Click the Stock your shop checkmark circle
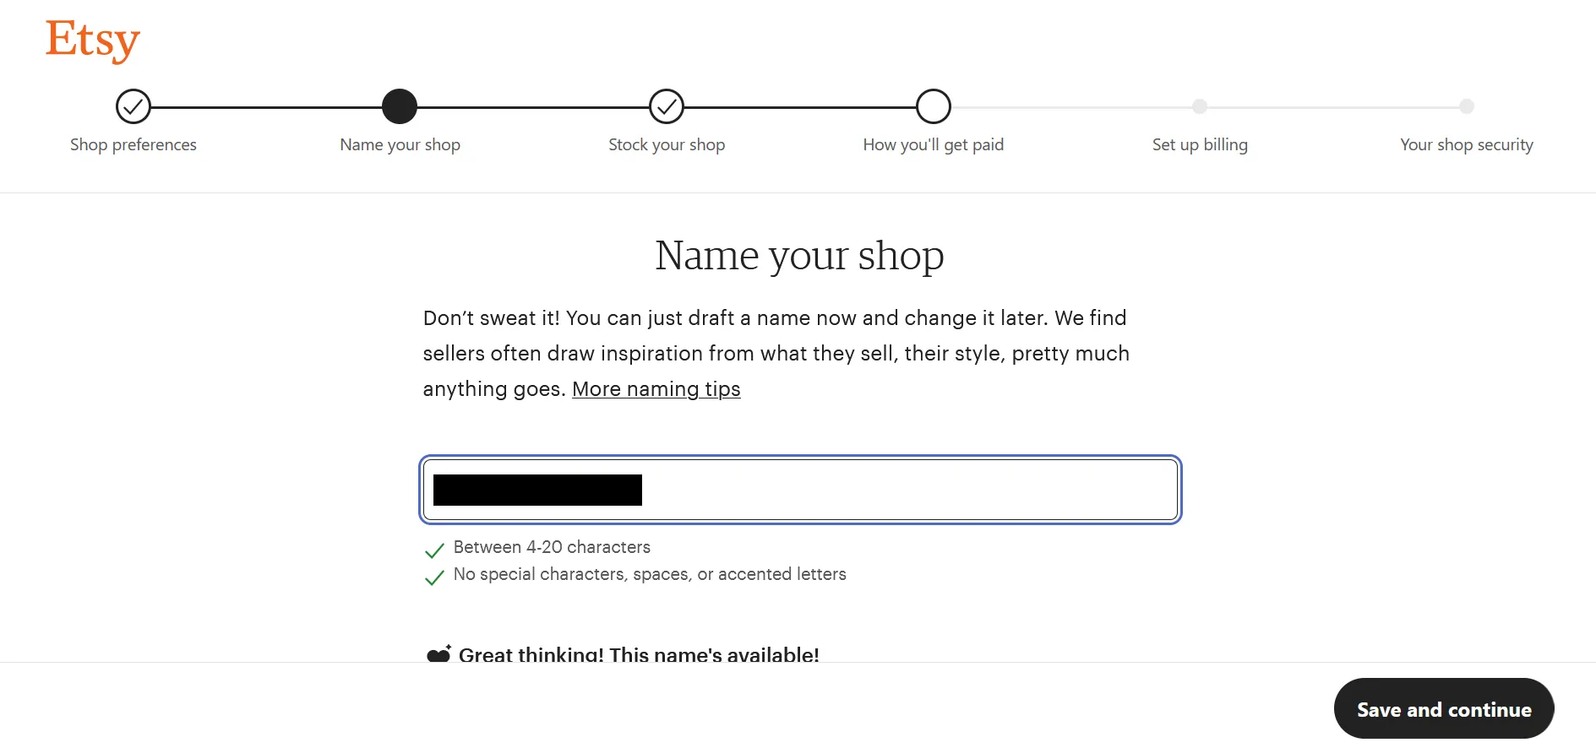 (x=667, y=106)
